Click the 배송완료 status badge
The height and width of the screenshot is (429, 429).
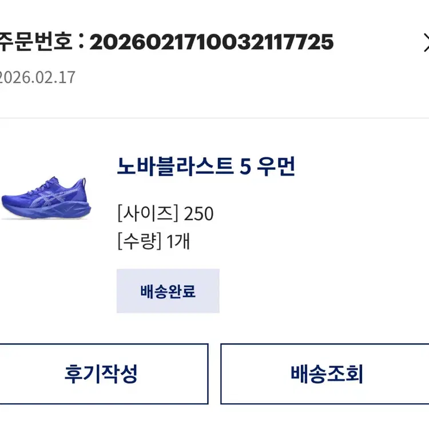coord(168,291)
